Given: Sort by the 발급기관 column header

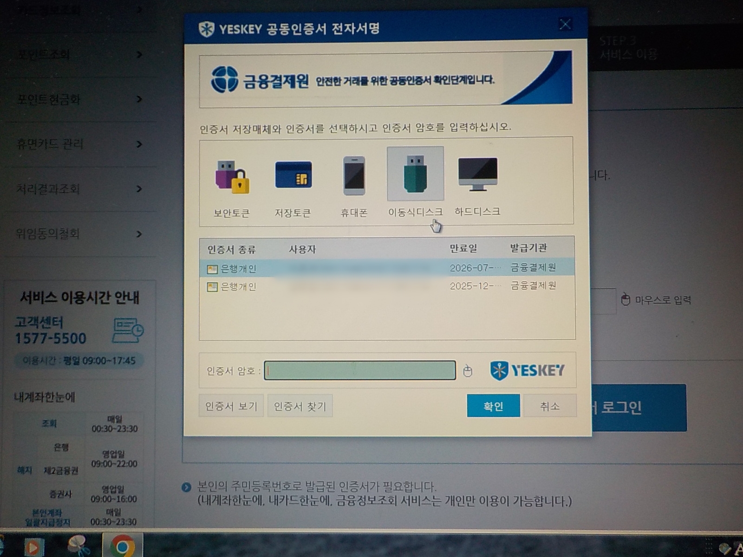Looking at the screenshot, I should (x=528, y=248).
